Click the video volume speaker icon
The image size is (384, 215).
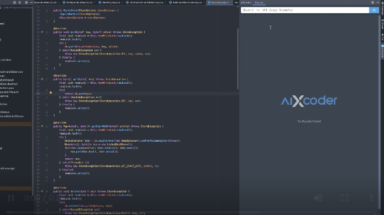[318, 198]
